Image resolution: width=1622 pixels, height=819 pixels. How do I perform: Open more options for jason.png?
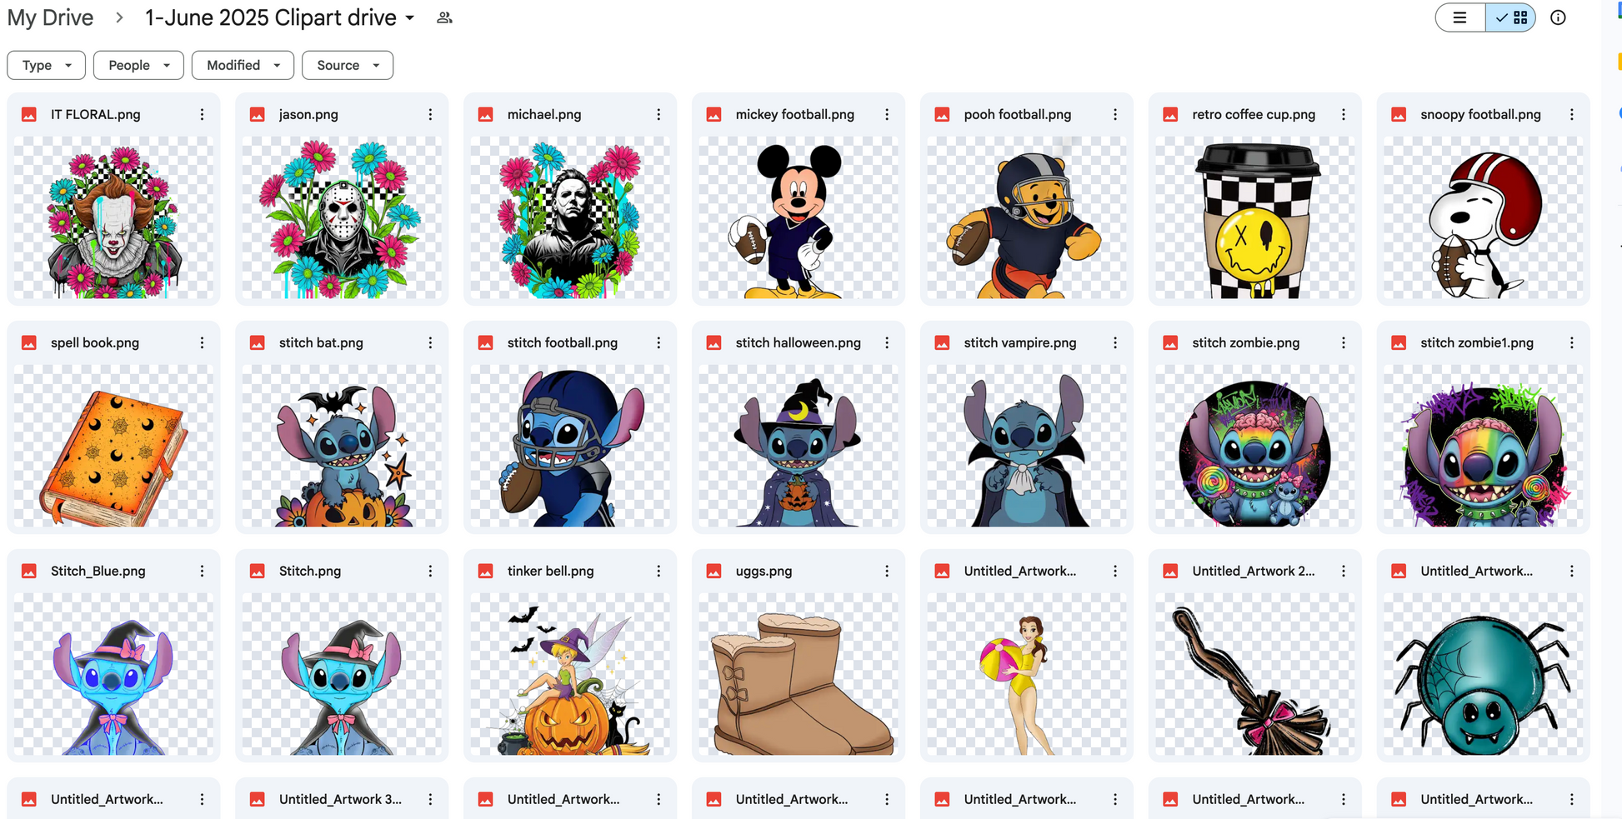click(x=430, y=115)
